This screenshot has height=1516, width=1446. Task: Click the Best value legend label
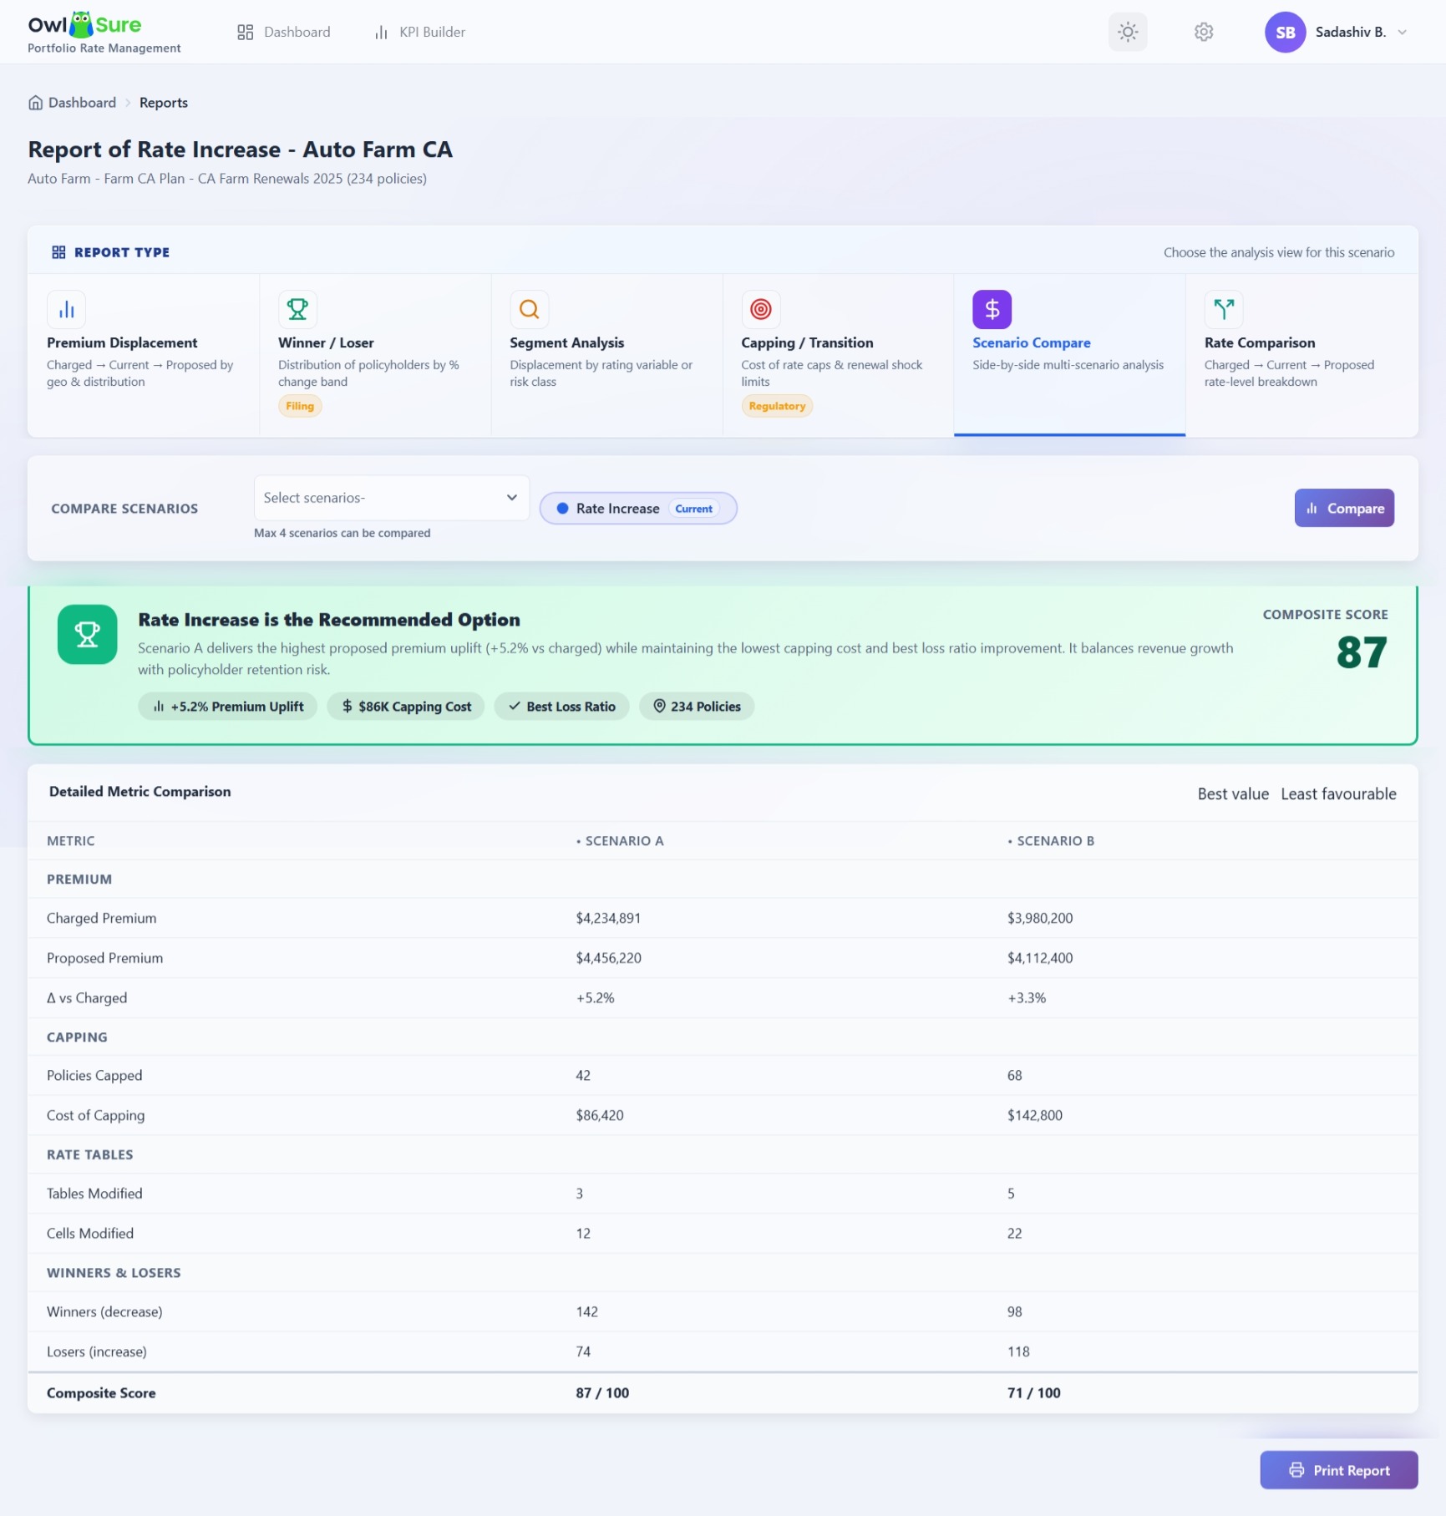click(1232, 794)
